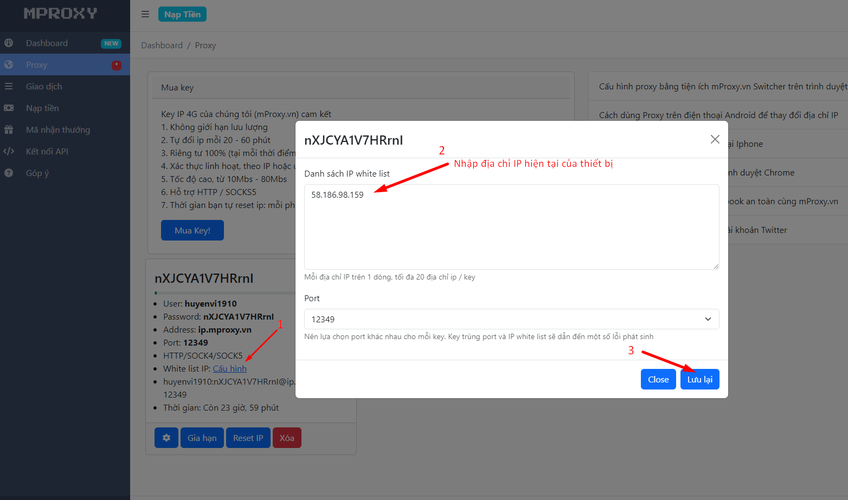Click the Giao dịch list icon
Screen dimensions: 848x500
coord(9,86)
